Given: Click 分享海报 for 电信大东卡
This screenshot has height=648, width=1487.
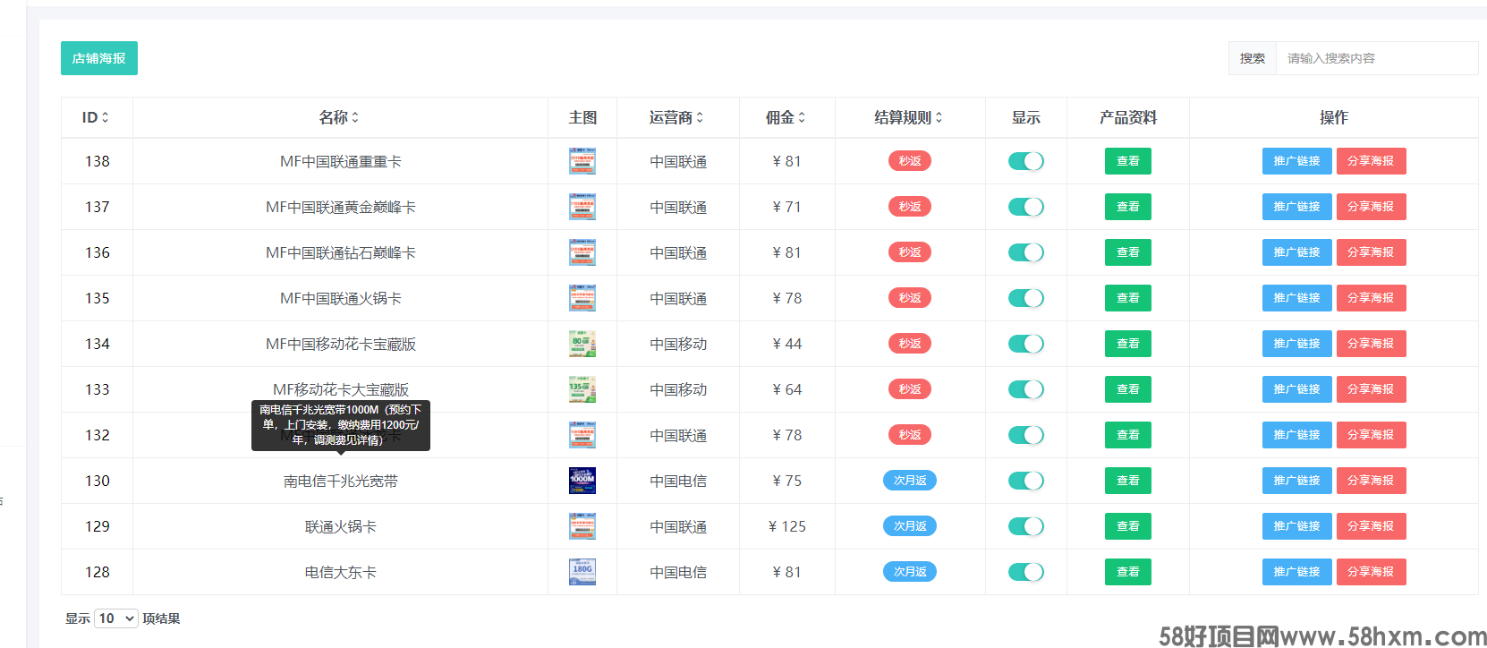Looking at the screenshot, I should pyautogui.click(x=1372, y=572).
